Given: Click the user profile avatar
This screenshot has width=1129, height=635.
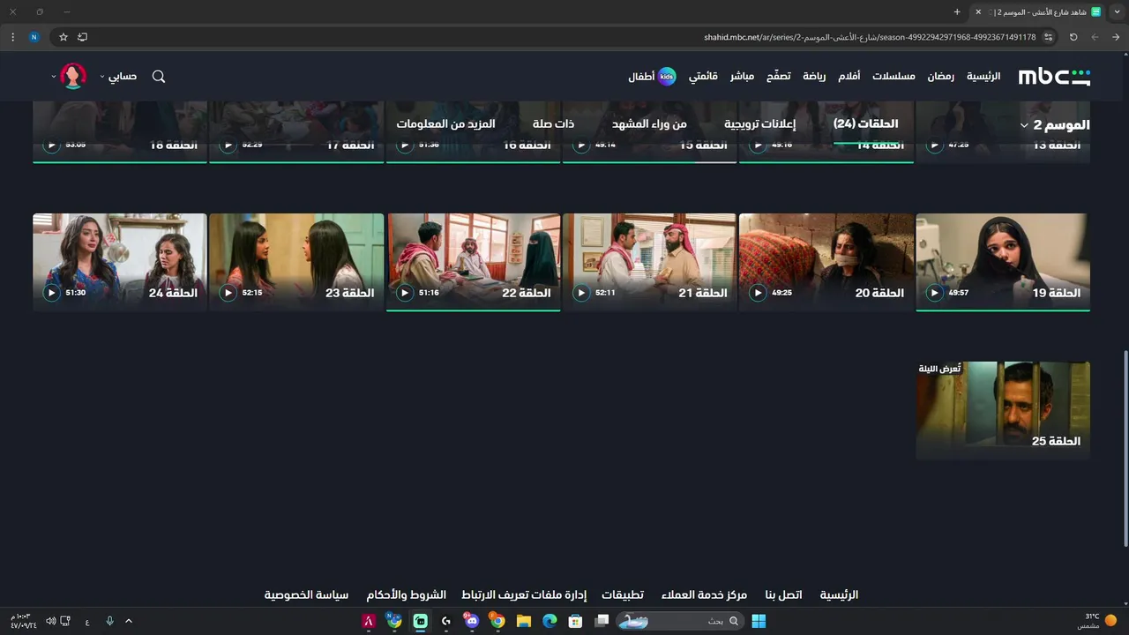Looking at the screenshot, I should [73, 77].
